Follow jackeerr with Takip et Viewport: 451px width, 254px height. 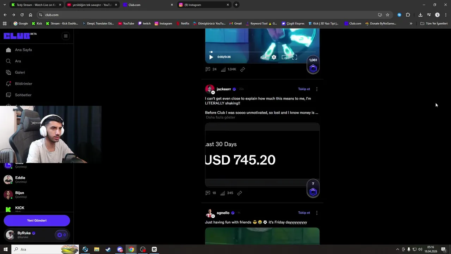pos(304,89)
